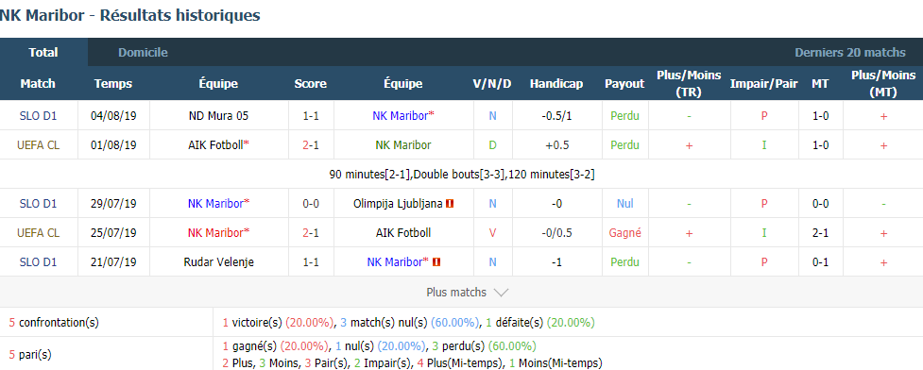Screen dimensions: 923x370
Task: Click red card icon next to NK Maribor on 21/07/19
Action: click(x=436, y=262)
